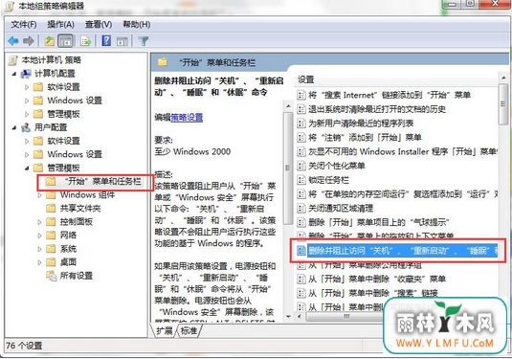
Task: Select 退出系统时清除最近打开的文档的历史 setting
Action: click(377, 109)
